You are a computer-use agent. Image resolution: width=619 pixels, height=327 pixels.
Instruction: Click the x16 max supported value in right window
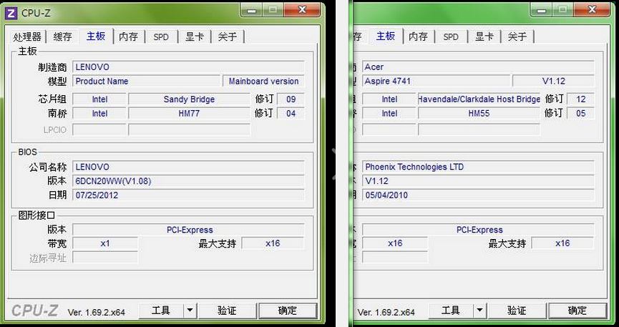coord(562,243)
